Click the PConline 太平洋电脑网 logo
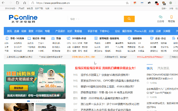This screenshot has width=178, height=111. (23, 19)
